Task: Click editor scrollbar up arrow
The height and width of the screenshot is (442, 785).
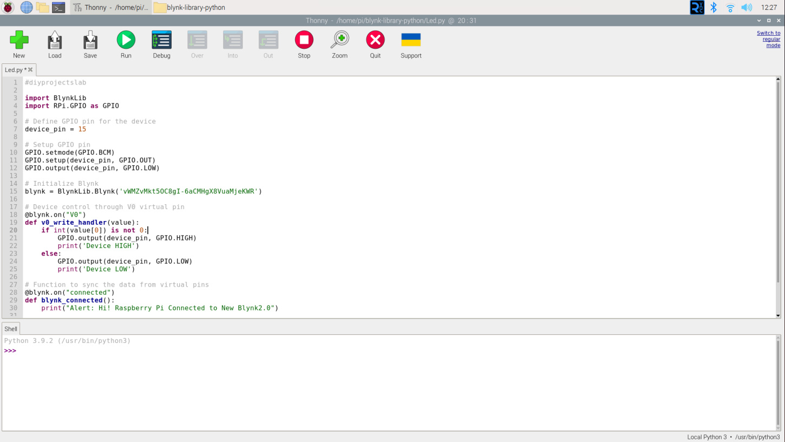Action: [778, 80]
